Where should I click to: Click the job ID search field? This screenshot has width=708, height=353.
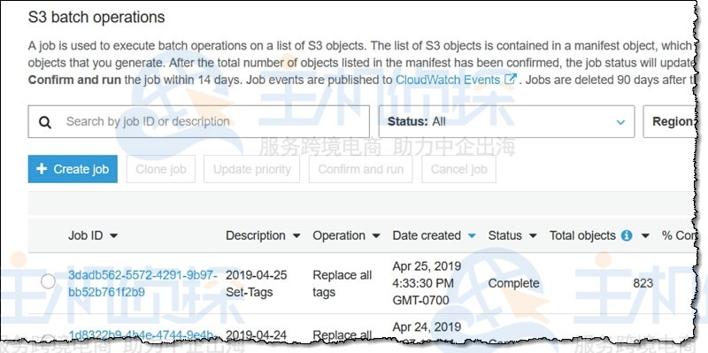[x=198, y=121]
